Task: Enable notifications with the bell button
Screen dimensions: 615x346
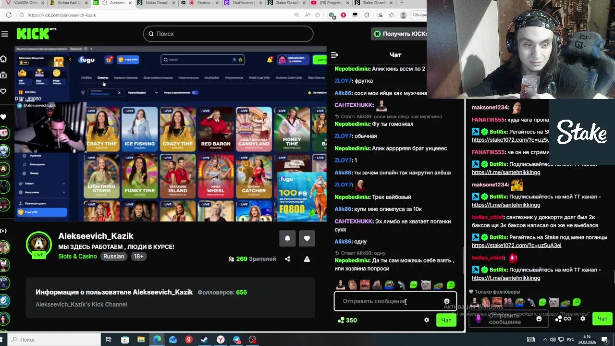Action: pos(287,238)
